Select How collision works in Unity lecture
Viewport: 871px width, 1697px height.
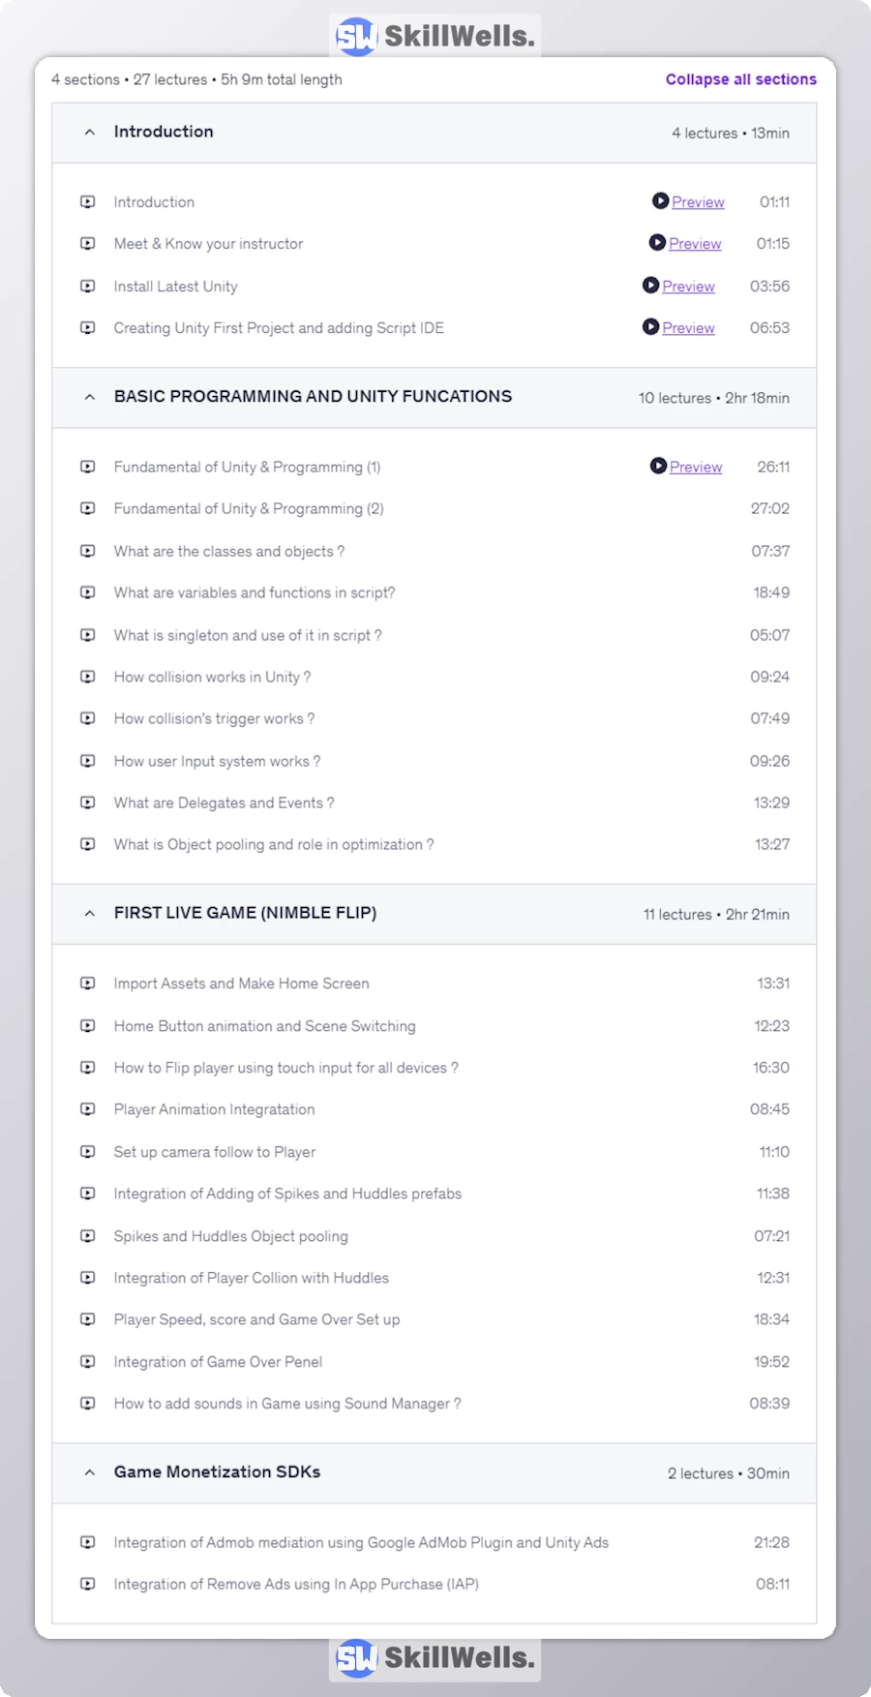[x=212, y=677]
